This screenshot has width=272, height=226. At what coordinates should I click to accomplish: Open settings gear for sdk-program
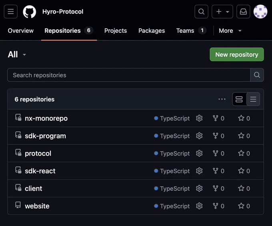199,136
